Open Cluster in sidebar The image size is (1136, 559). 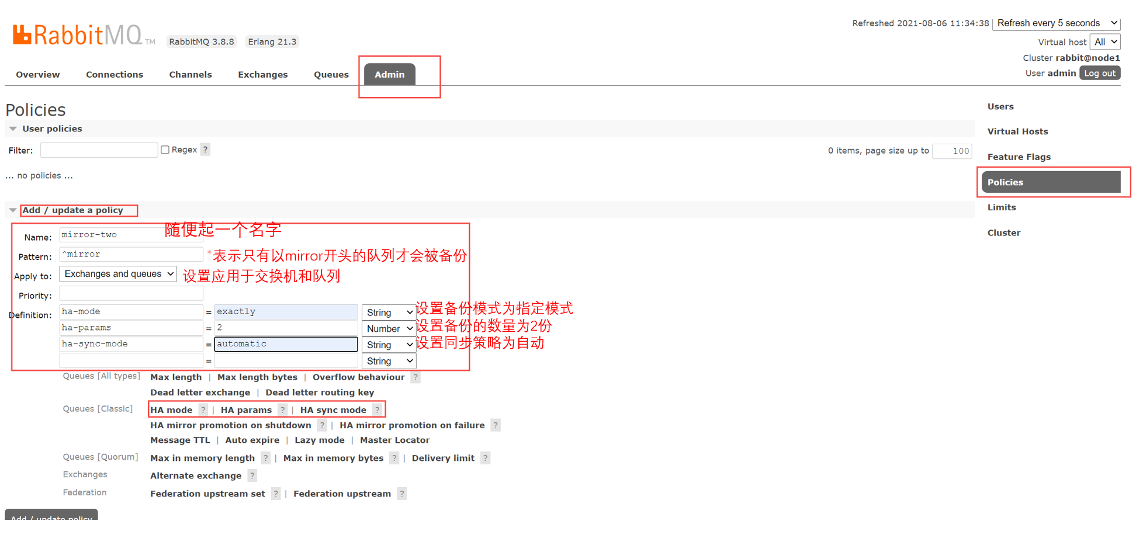point(1004,233)
